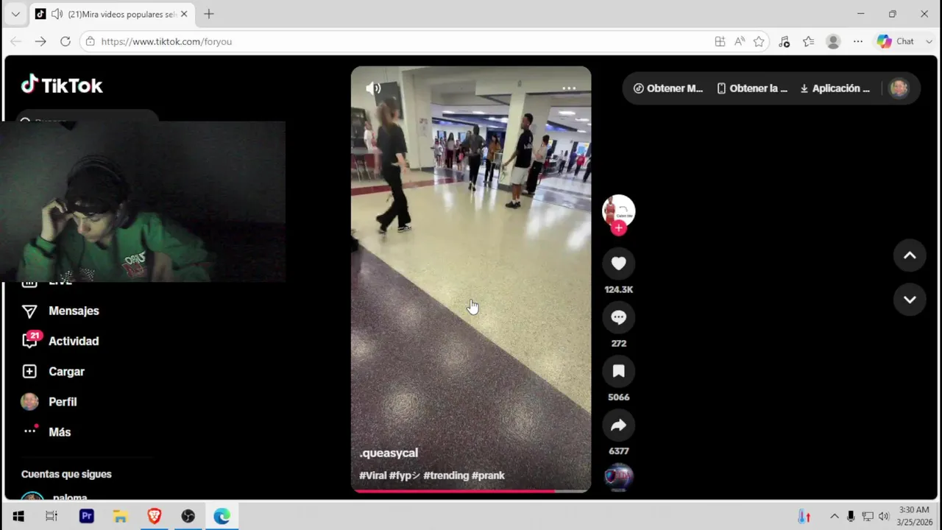
Task: Open the read aloud icon in address bar
Action: pyautogui.click(x=740, y=41)
